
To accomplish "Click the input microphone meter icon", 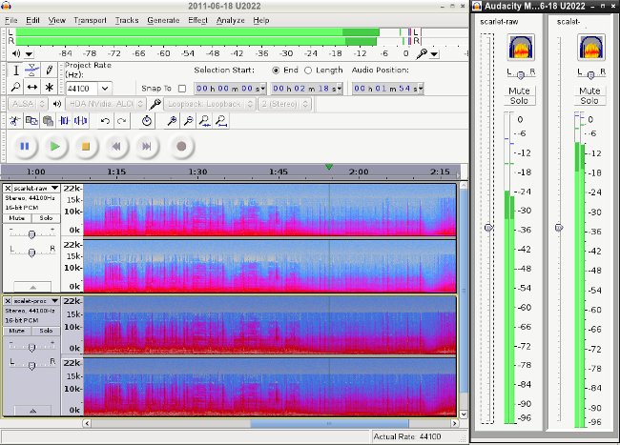I will click(422, 53).
